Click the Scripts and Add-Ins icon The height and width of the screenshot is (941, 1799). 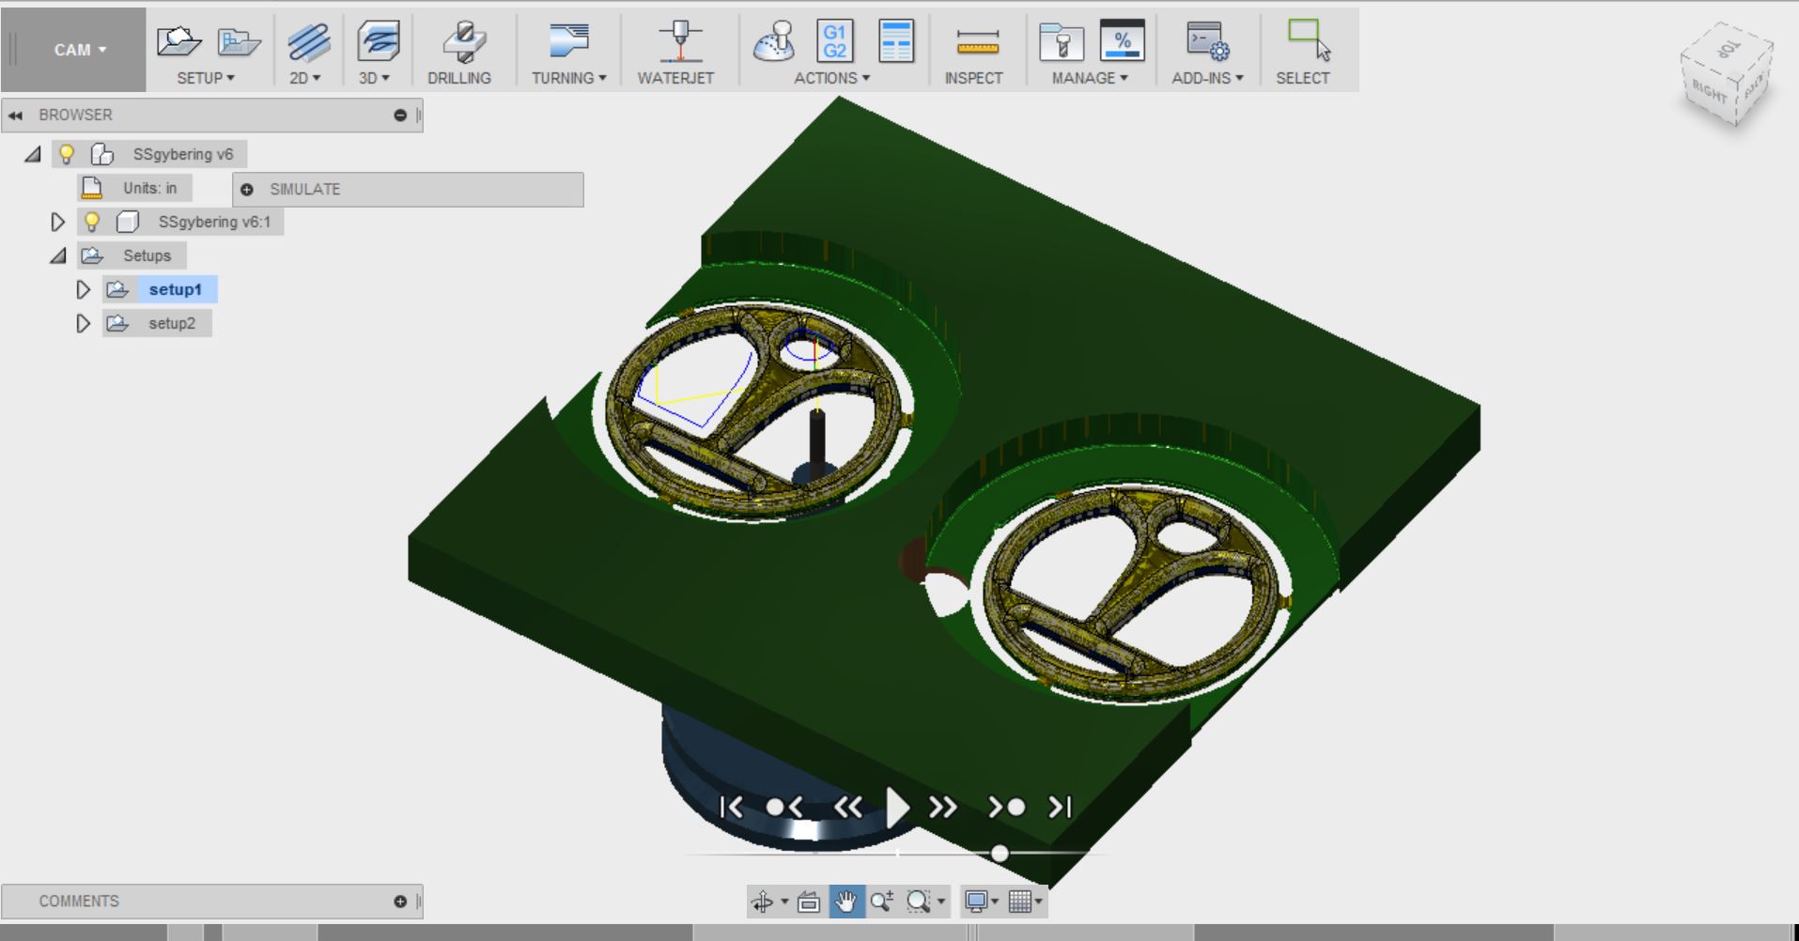(1207, 42)
